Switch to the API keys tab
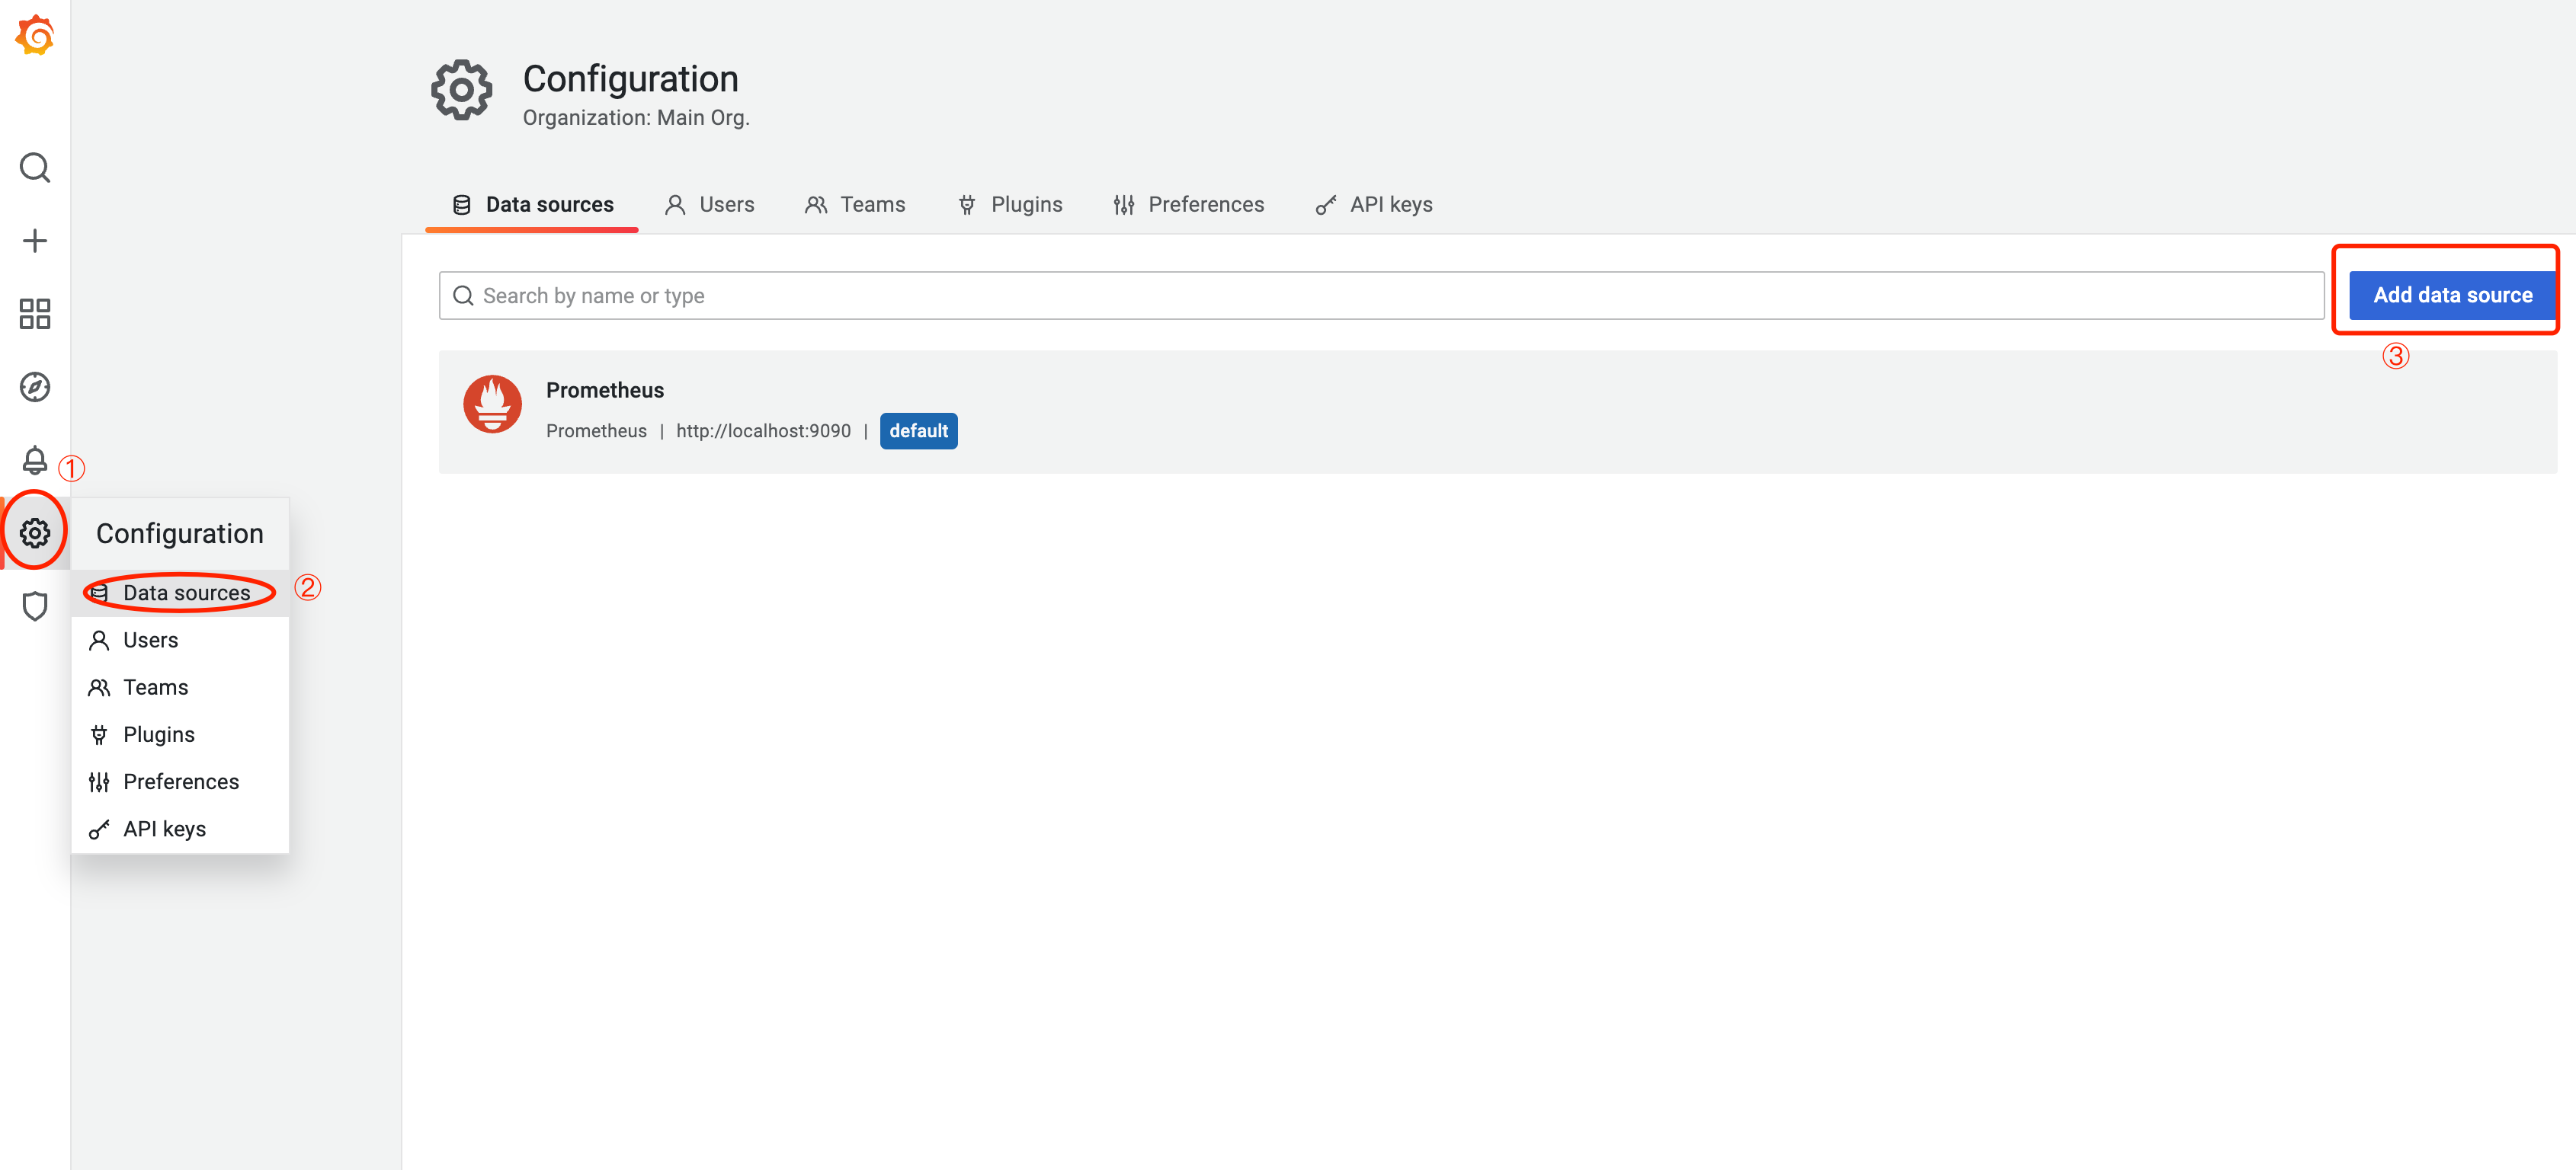 [x=1374, y=205]
